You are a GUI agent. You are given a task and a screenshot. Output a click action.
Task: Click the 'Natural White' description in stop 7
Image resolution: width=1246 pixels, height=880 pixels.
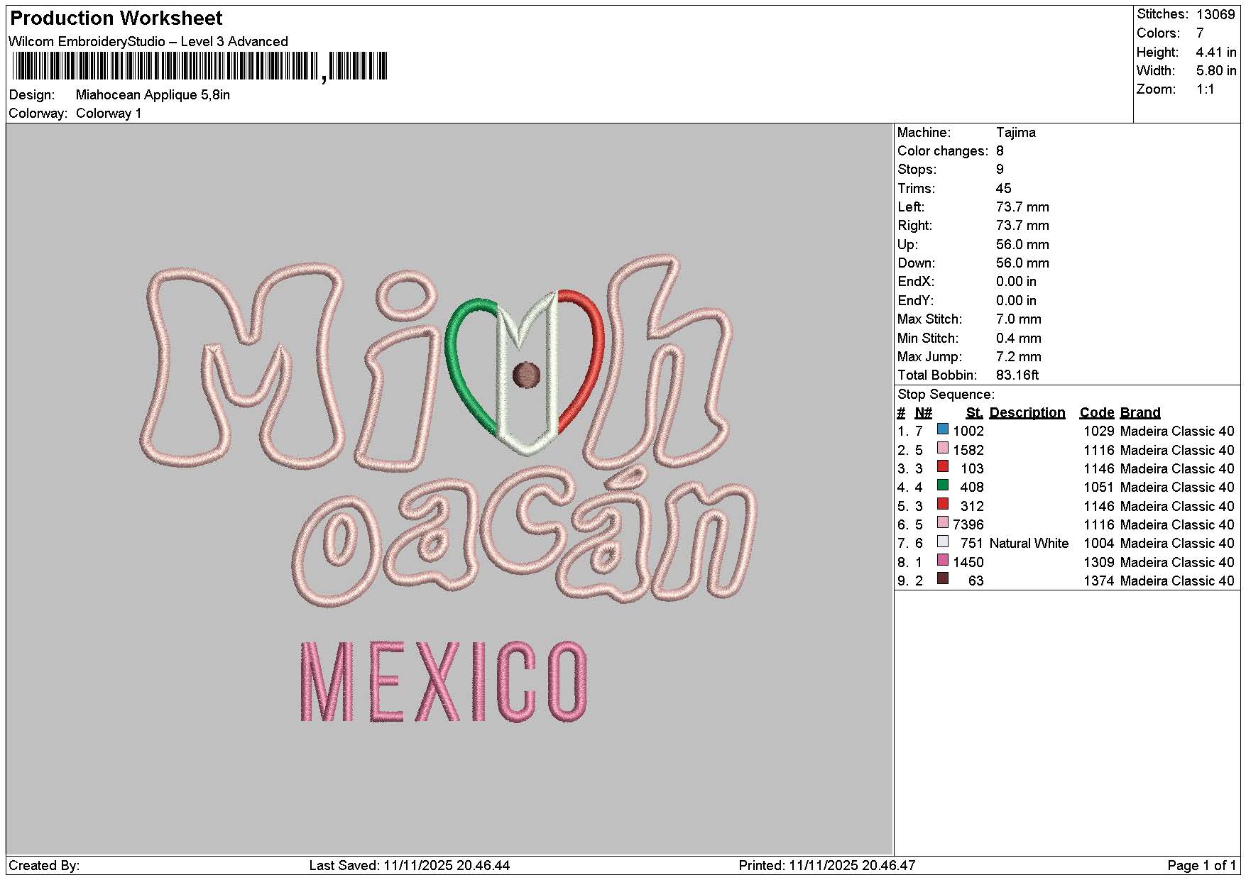click(1029, 544)
